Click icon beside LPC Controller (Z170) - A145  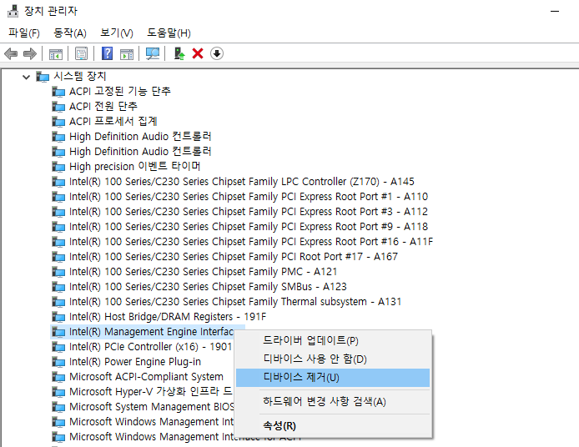point(58,182)
